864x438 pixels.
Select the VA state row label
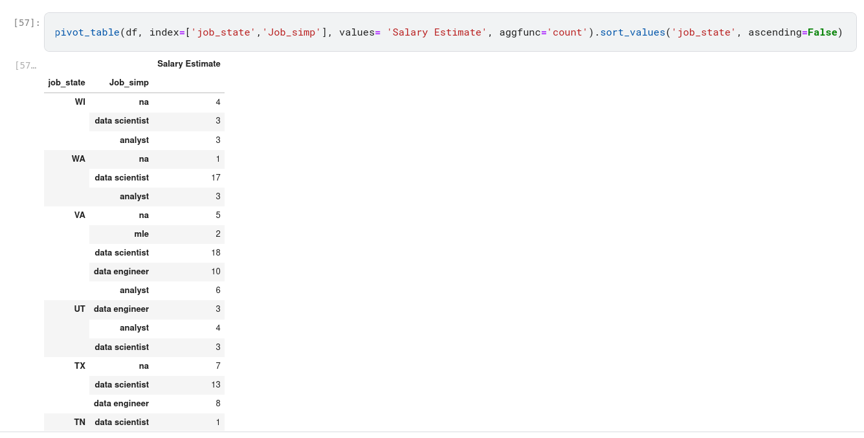[80, 215]
